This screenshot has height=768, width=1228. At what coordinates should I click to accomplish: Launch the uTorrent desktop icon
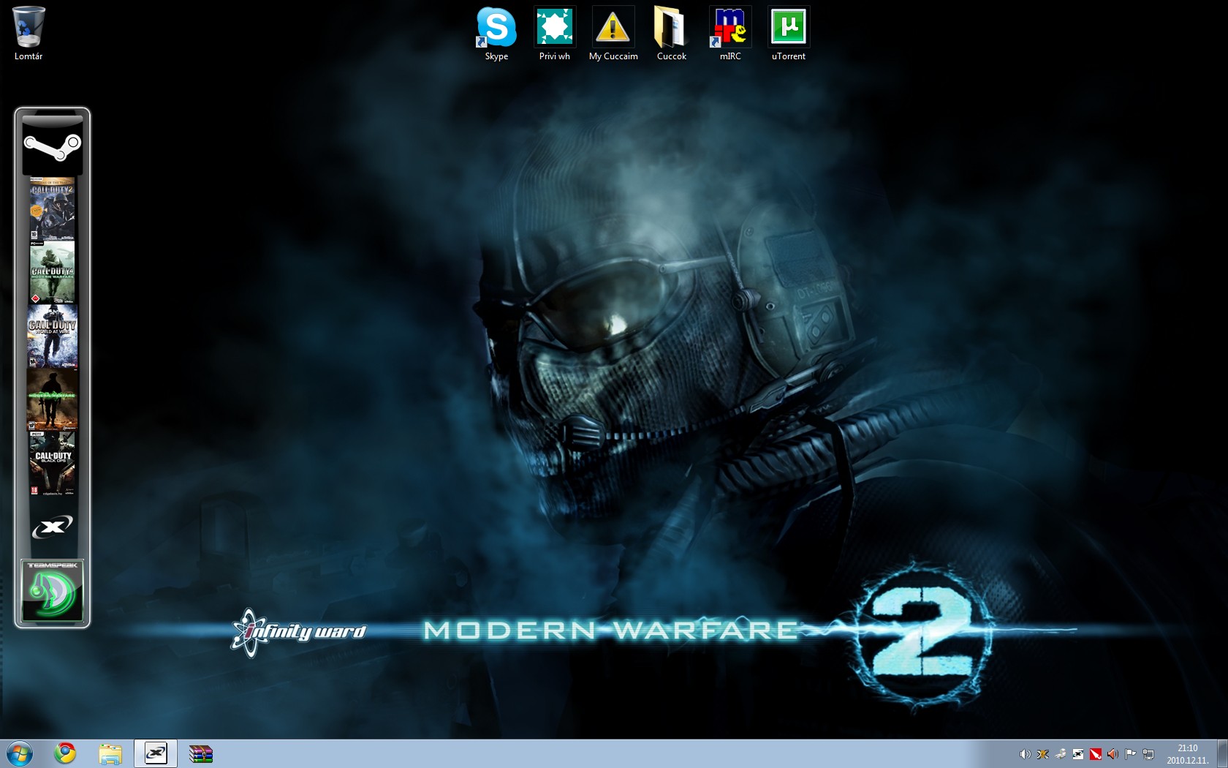(x=789, y=34)
